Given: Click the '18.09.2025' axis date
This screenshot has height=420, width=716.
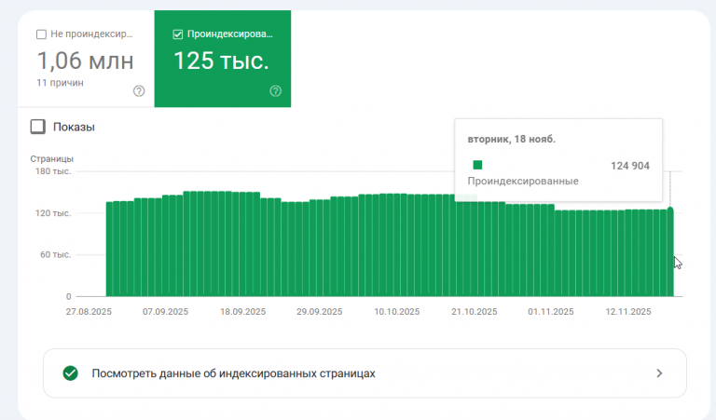Looking at the screenshot, I should pos(243,312).
